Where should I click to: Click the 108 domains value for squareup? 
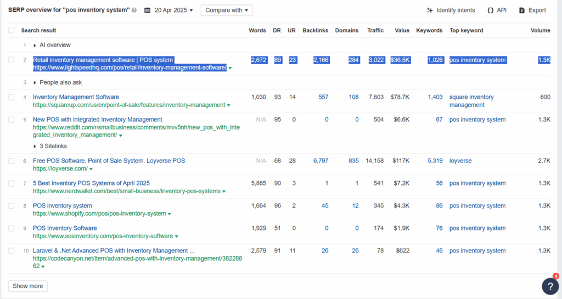pyautogui.click(x=354, y=97)
